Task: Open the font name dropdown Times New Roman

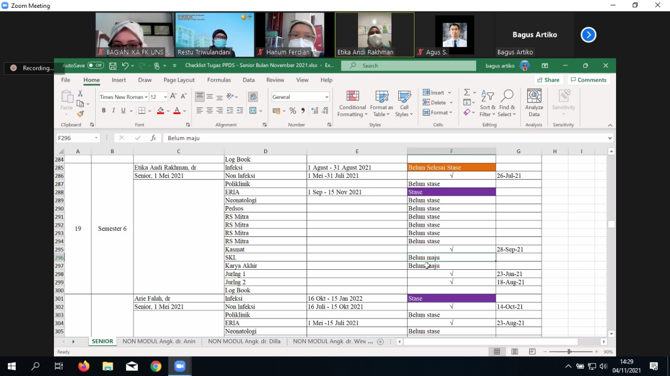Action: coord(124,97)
